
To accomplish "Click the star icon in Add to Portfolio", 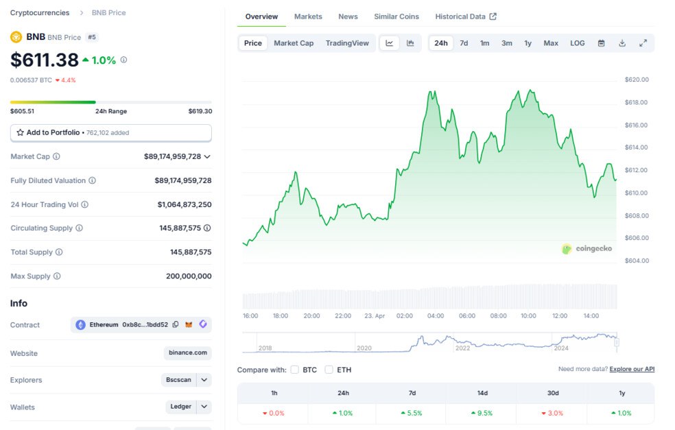I will click(20, 132).
